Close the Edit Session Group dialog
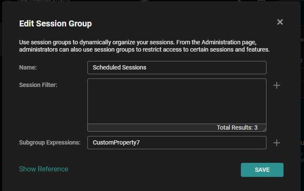This screenshot has width=304, height=191. 280,22
